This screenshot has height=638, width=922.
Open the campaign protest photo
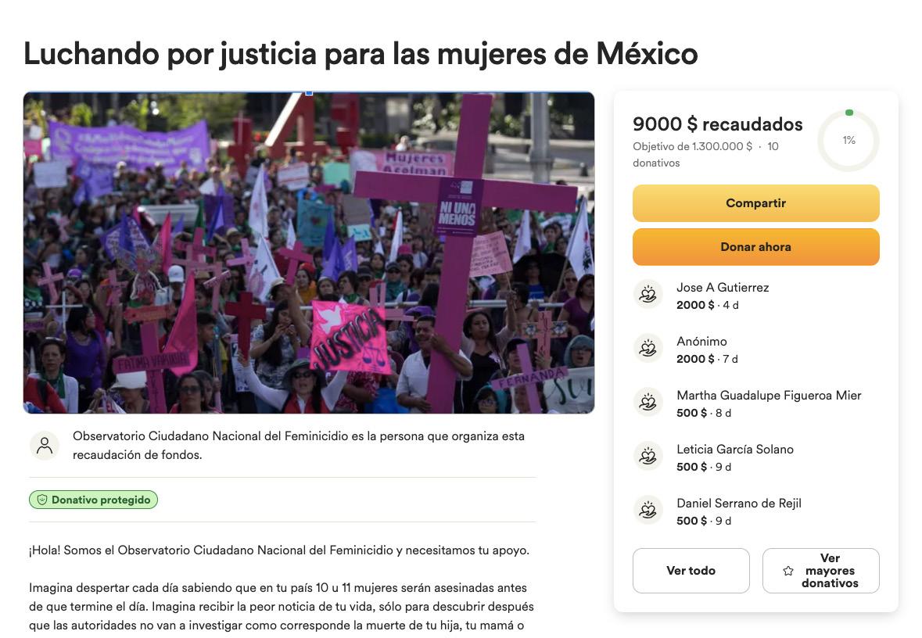[x=309, y=253]
